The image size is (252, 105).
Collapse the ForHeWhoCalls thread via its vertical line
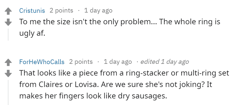click(x=8, y=92)
